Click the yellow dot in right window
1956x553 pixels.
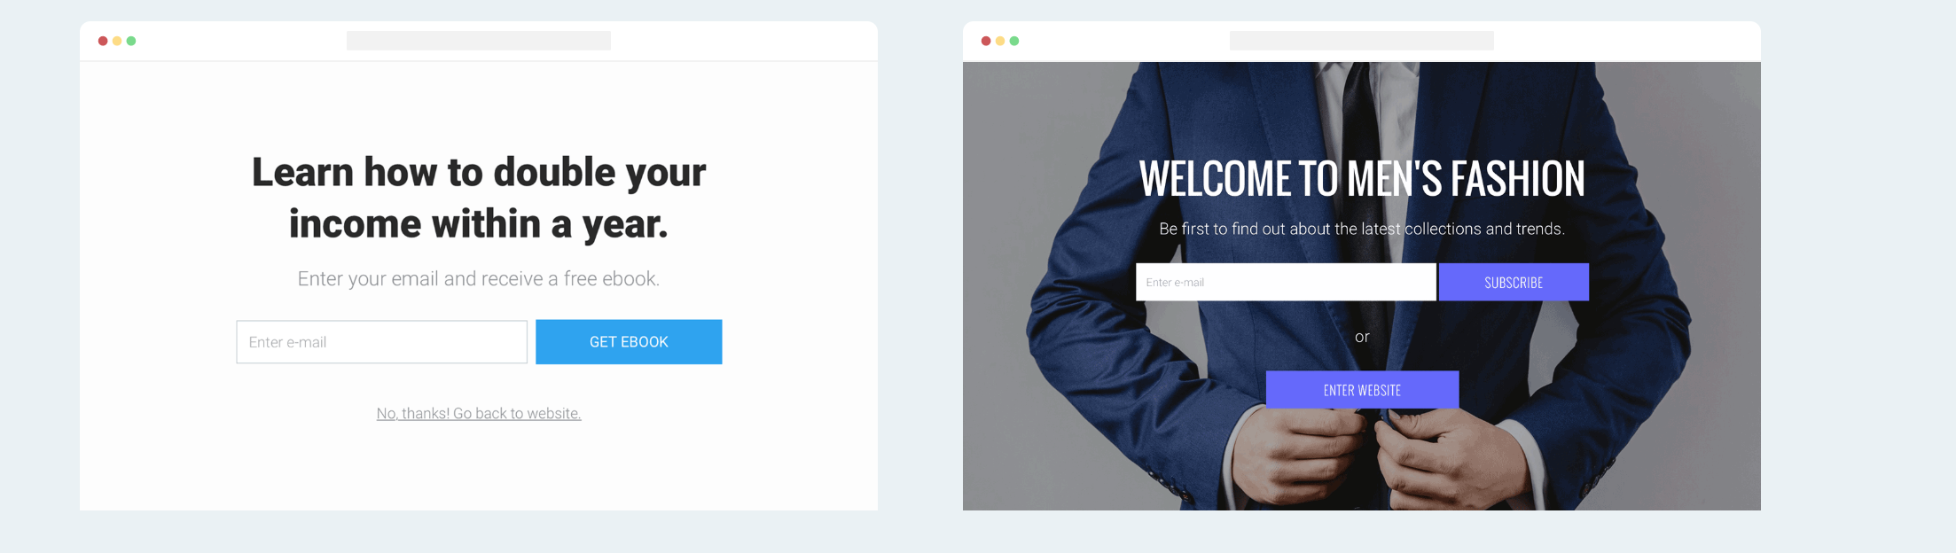click(1000, 41)
